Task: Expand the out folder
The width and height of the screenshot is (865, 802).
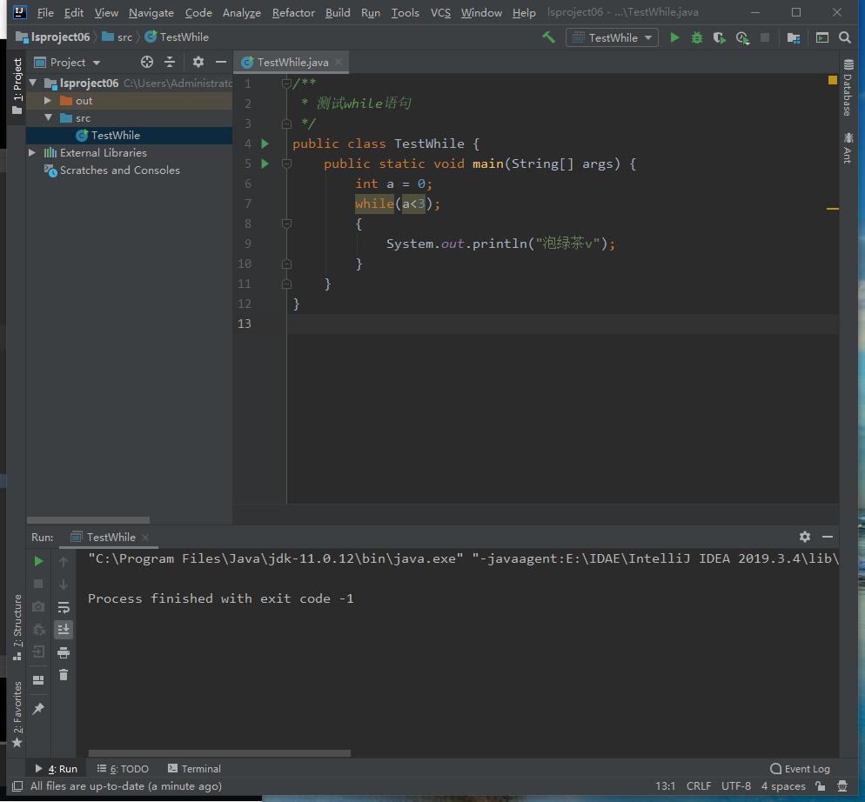Action: (x=48, y=100)
